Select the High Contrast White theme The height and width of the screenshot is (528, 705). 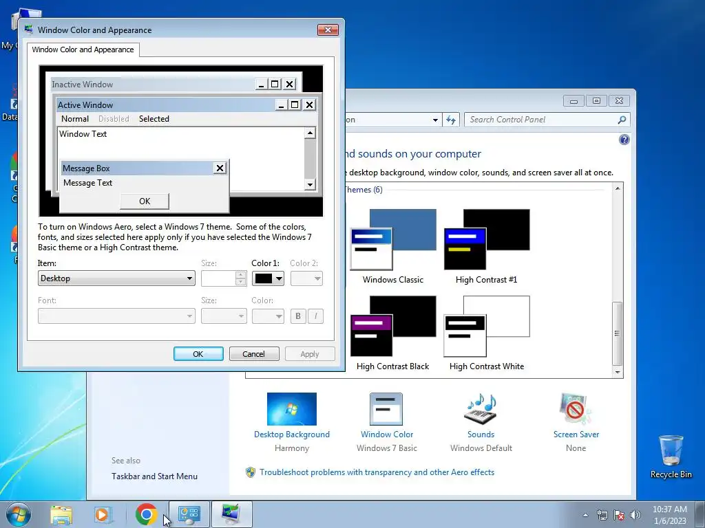[487, 333]
